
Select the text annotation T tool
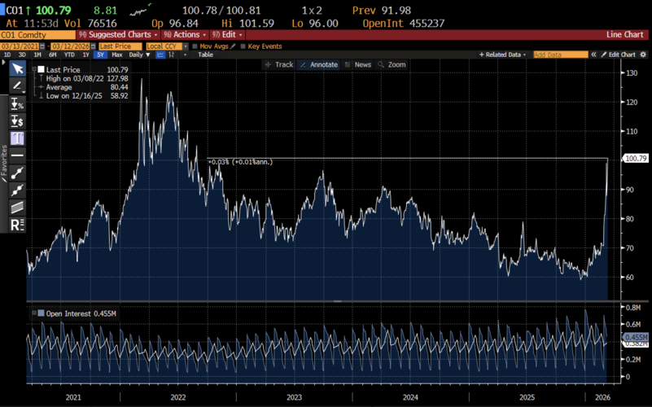(17, 138)
